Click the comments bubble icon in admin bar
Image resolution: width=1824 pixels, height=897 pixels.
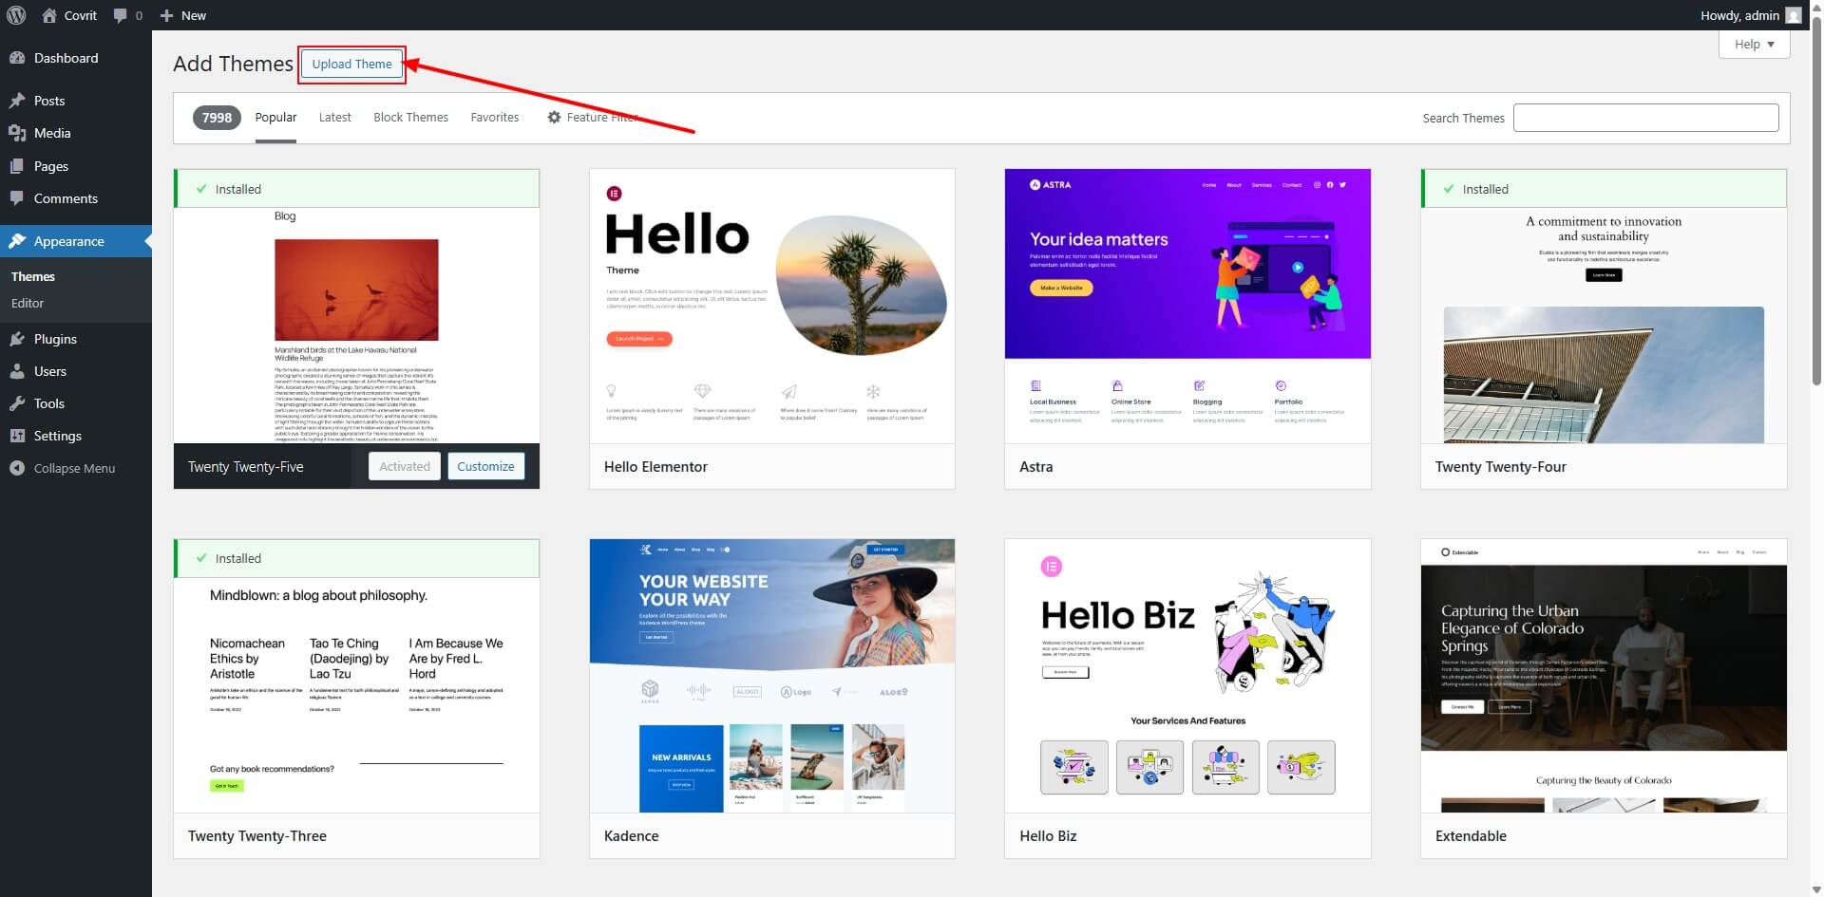pos(121,15)
